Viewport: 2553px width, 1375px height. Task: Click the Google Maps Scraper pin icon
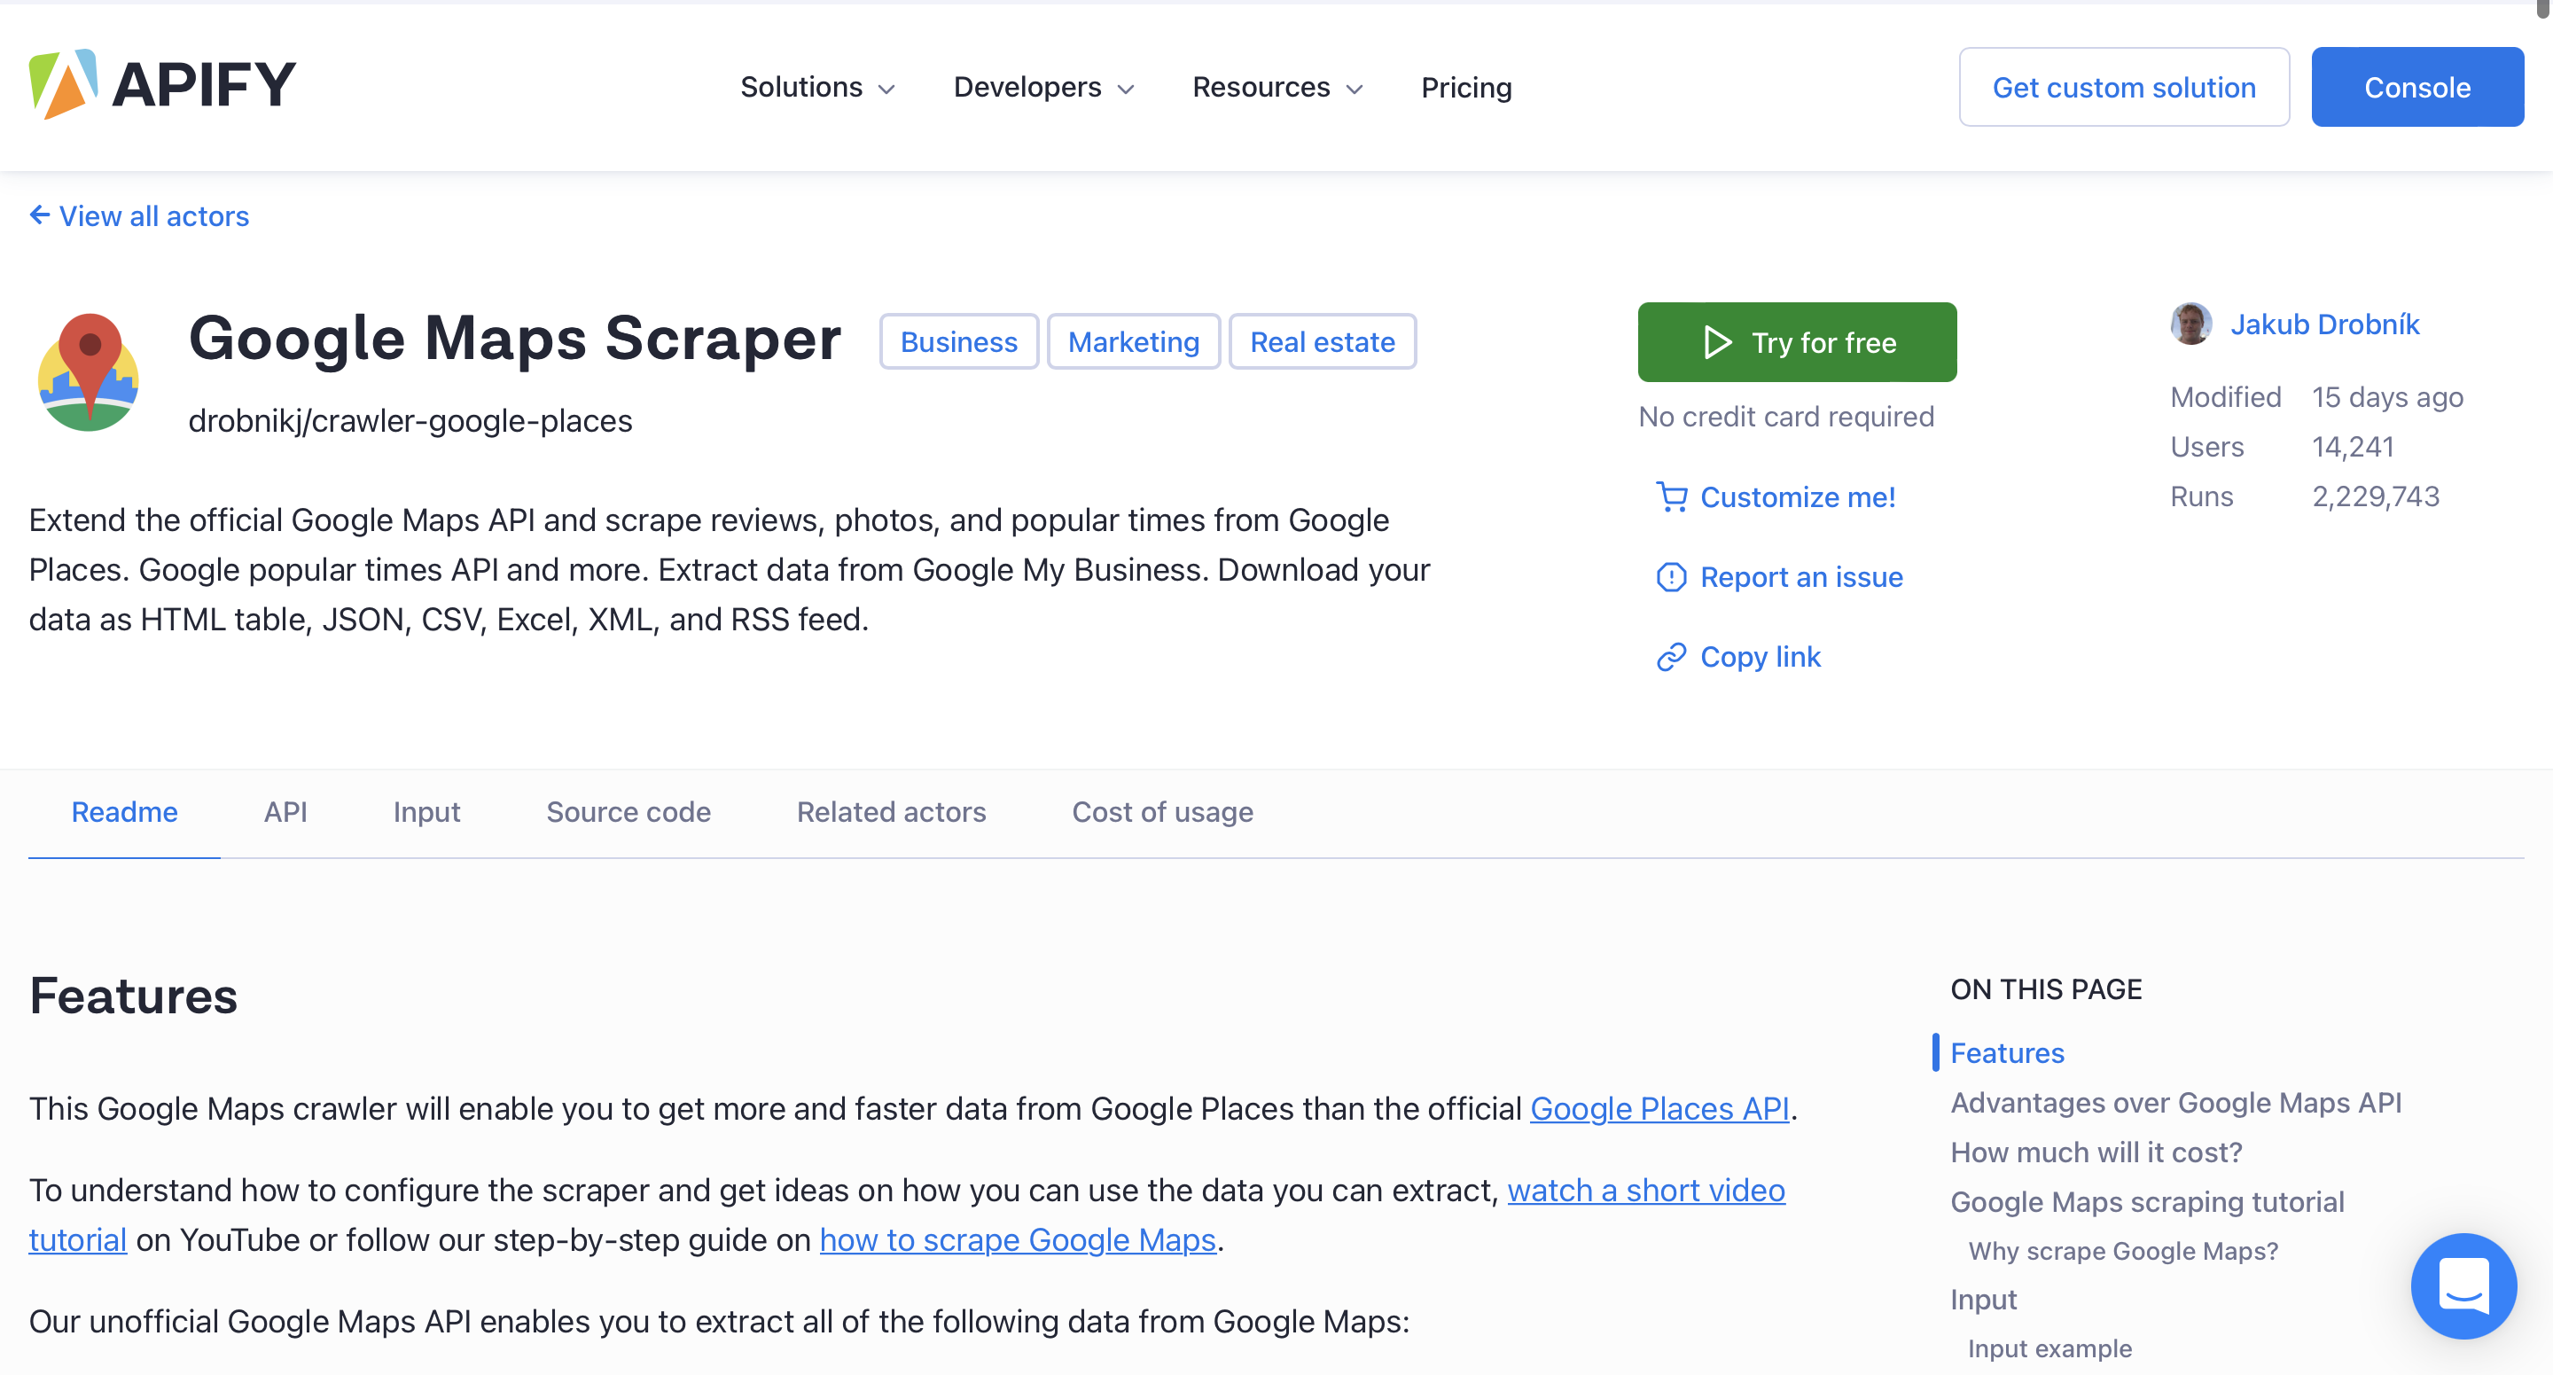click(x=89, y=371)
